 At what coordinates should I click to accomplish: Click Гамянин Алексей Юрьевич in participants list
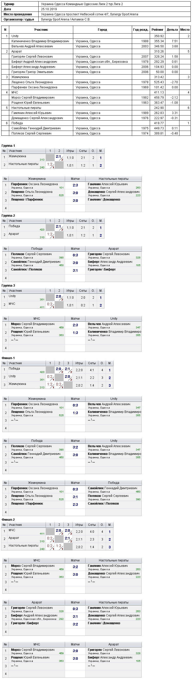pos(31,113)
